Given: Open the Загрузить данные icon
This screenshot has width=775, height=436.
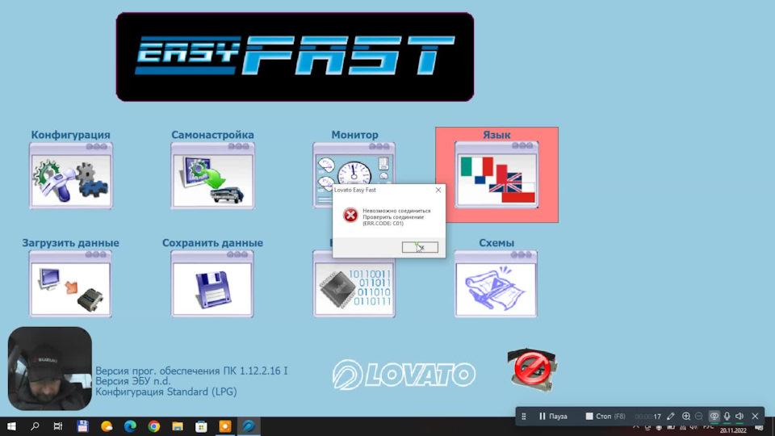Looking at the screenshot, I should [70, 283].
